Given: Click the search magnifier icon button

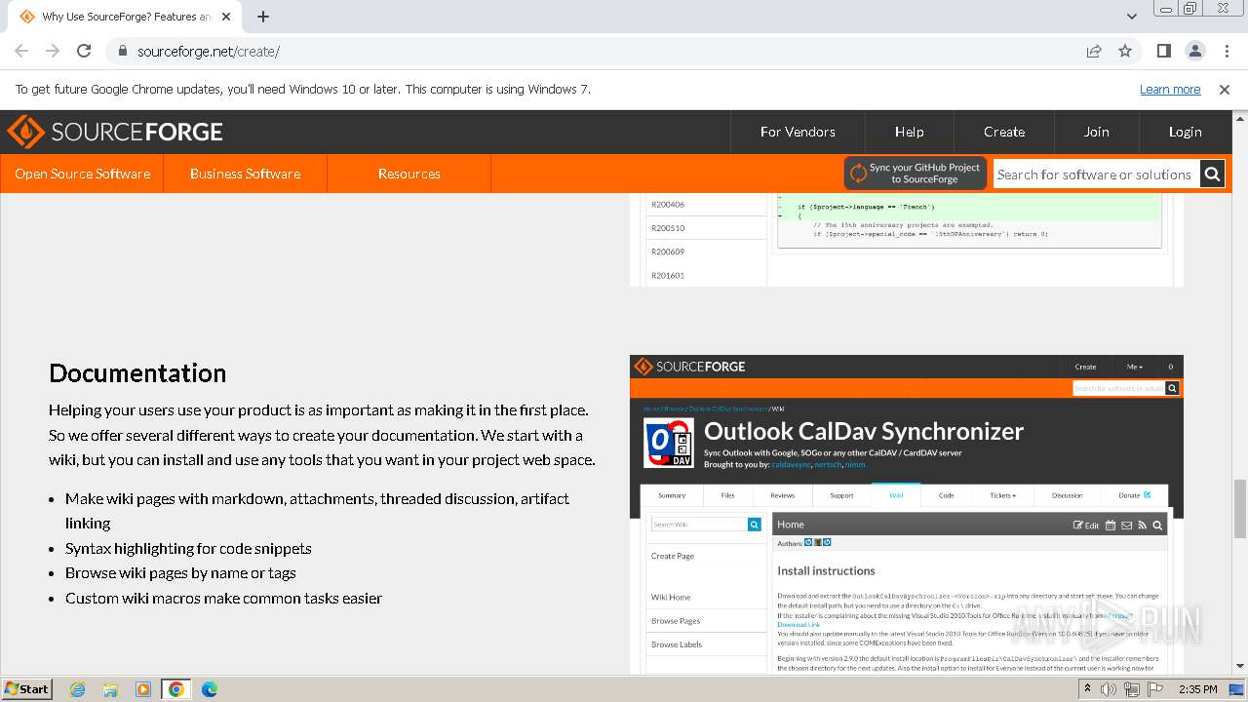Looking at the screenshot, I should (1212, 175).
